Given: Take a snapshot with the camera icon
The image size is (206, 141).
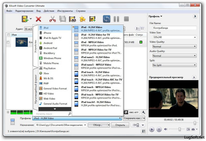Looking at the screenshot, I should coord(193,129).
